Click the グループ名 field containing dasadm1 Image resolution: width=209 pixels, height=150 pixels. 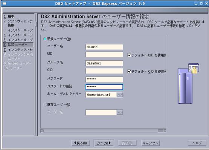coord(104,63)
